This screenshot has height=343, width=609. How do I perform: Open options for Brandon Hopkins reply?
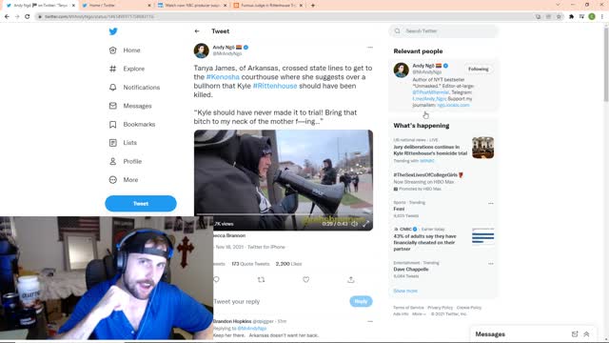coord(370,322)
